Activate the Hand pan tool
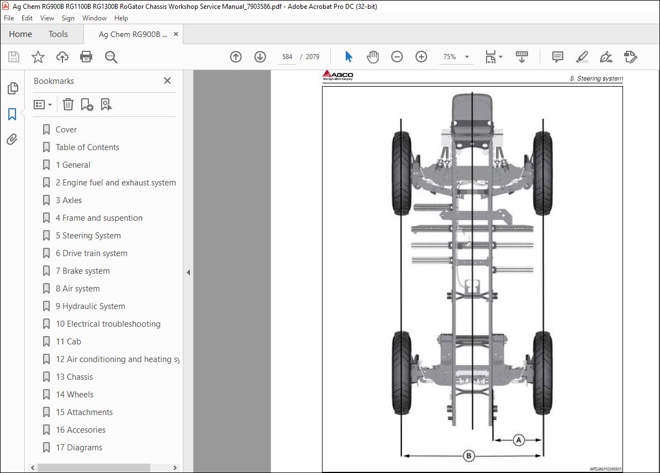660x473 pixels. [373, 57]
